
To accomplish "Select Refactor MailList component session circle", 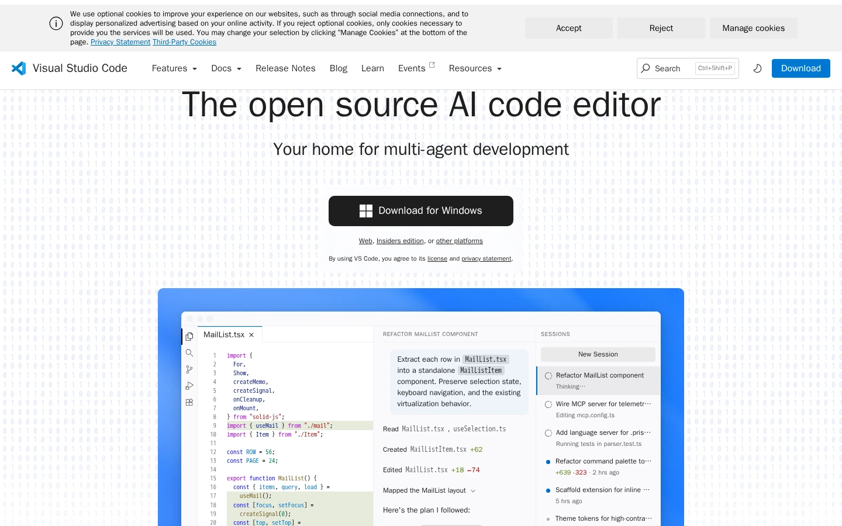I will click(548, 376).
